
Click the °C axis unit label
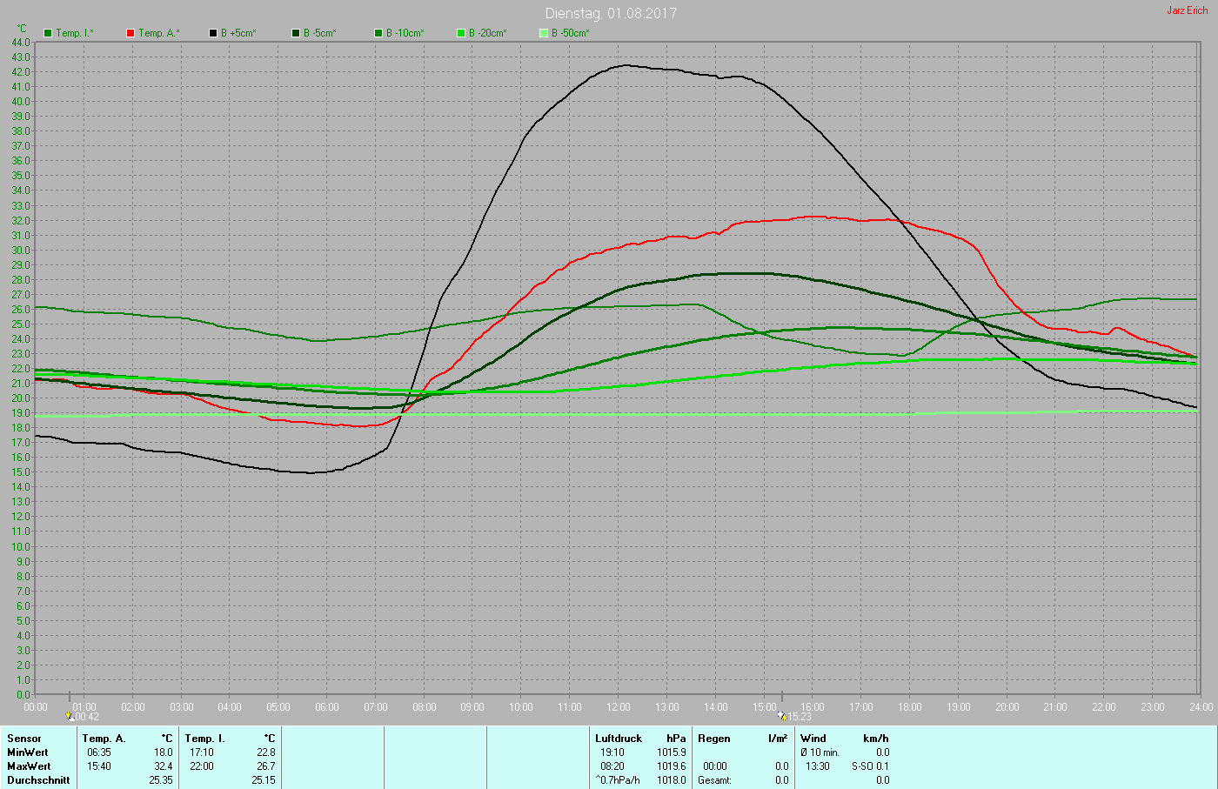[22, 29]
